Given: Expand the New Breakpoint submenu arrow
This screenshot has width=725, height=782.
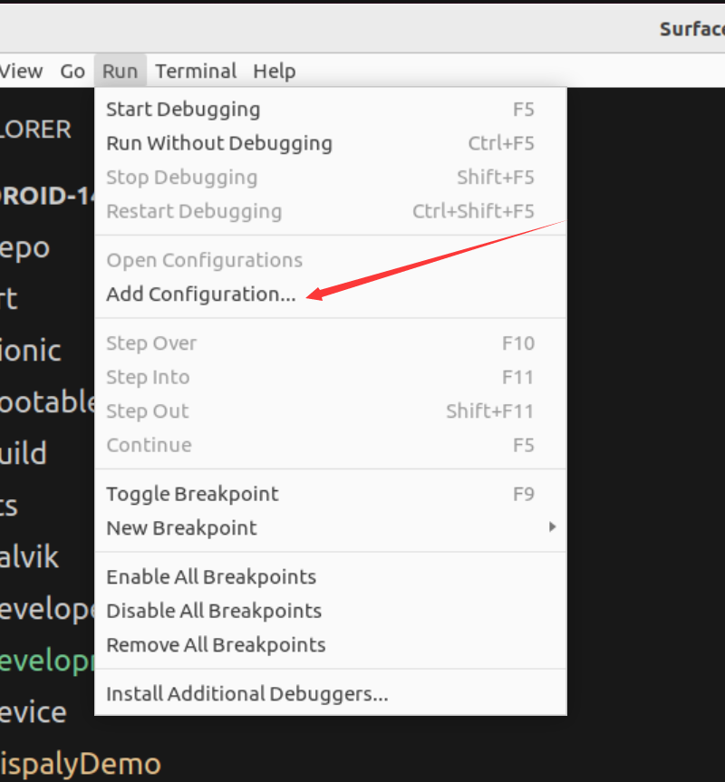Looking at the screenshot, I should click(552, 527).
